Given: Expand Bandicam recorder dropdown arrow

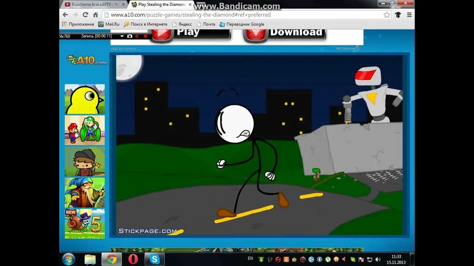Looking at the screenshot, I should 122,36.
